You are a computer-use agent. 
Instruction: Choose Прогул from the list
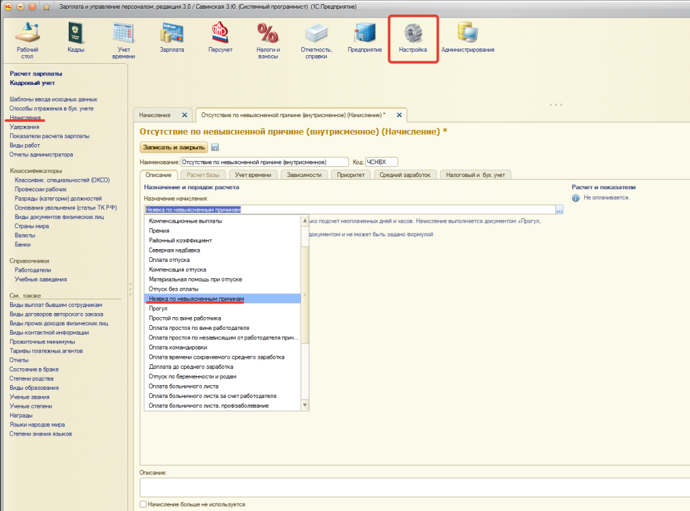(222, 308)
